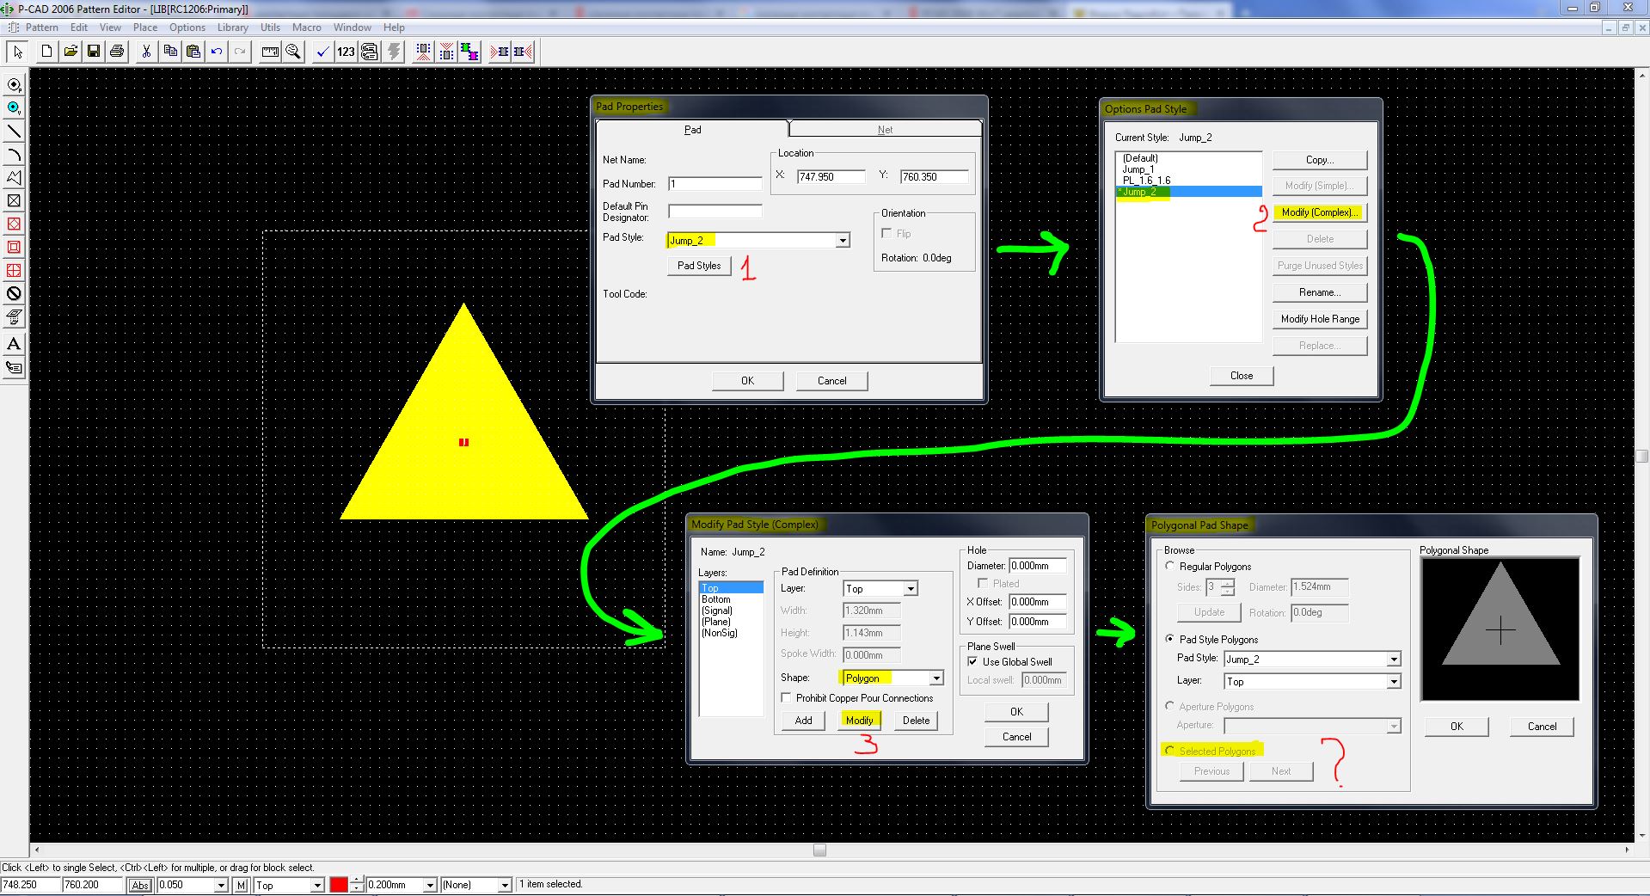Select the Place Plane tool
The width and height of the screenshot is (1650, 896).
14,316
